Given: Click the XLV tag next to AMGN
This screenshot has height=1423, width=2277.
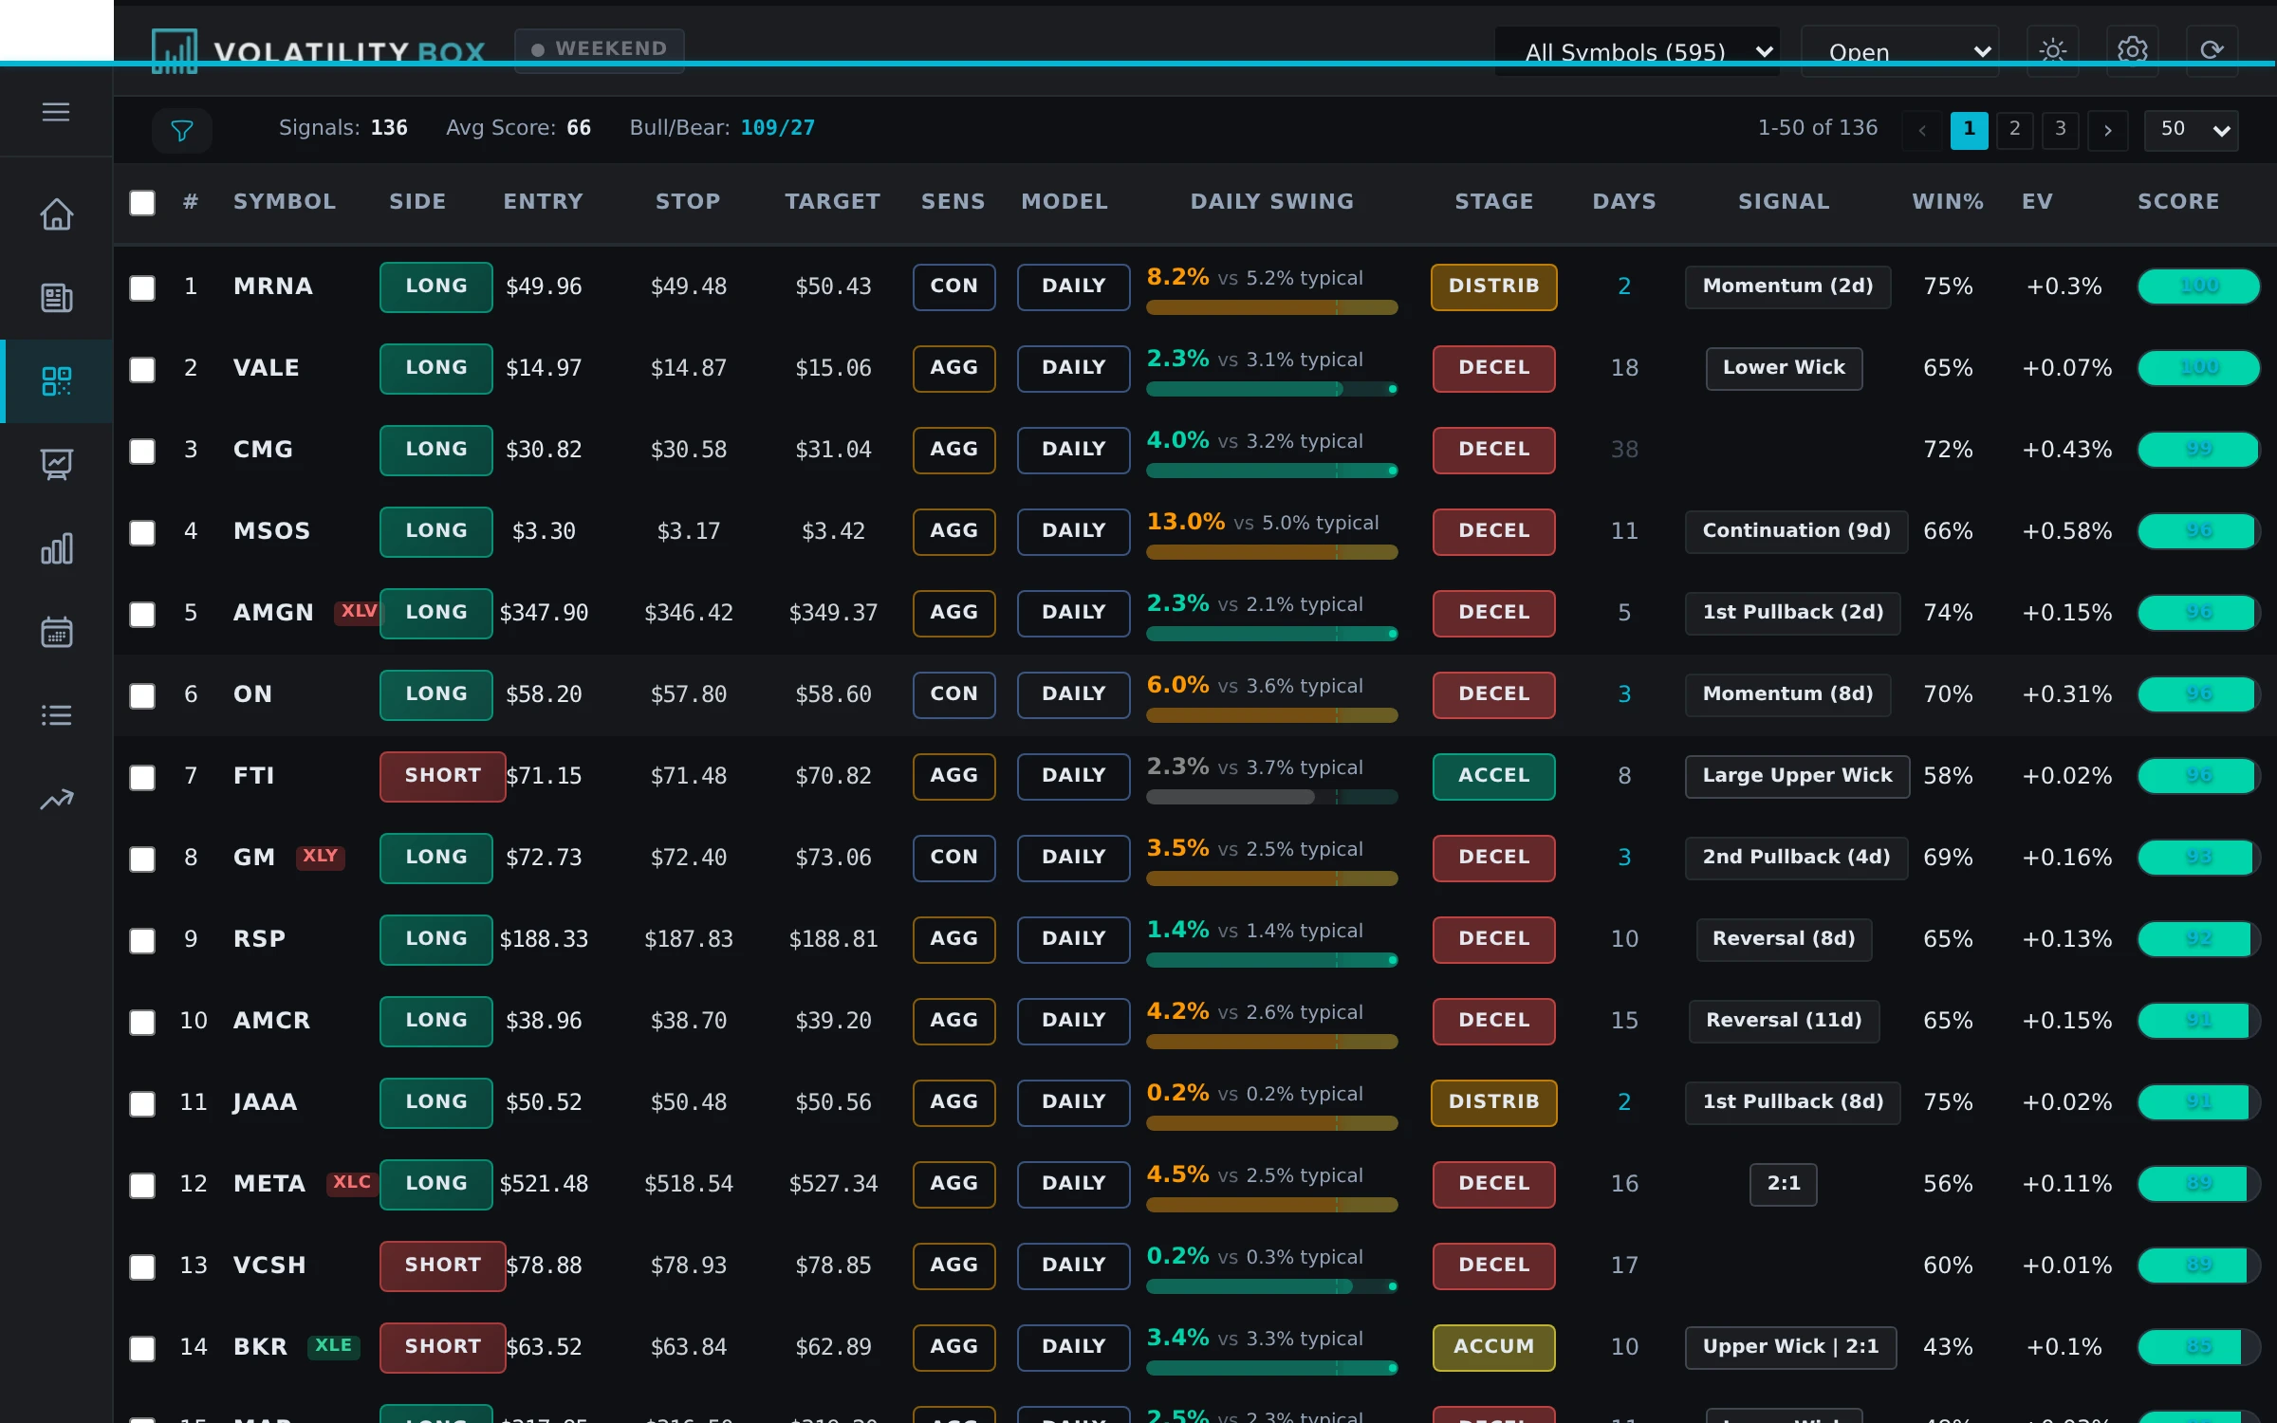Looking at the screenshot, I should [x=358, y=612].
